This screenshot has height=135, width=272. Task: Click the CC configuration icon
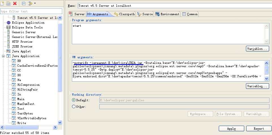(x=14, y=70)
